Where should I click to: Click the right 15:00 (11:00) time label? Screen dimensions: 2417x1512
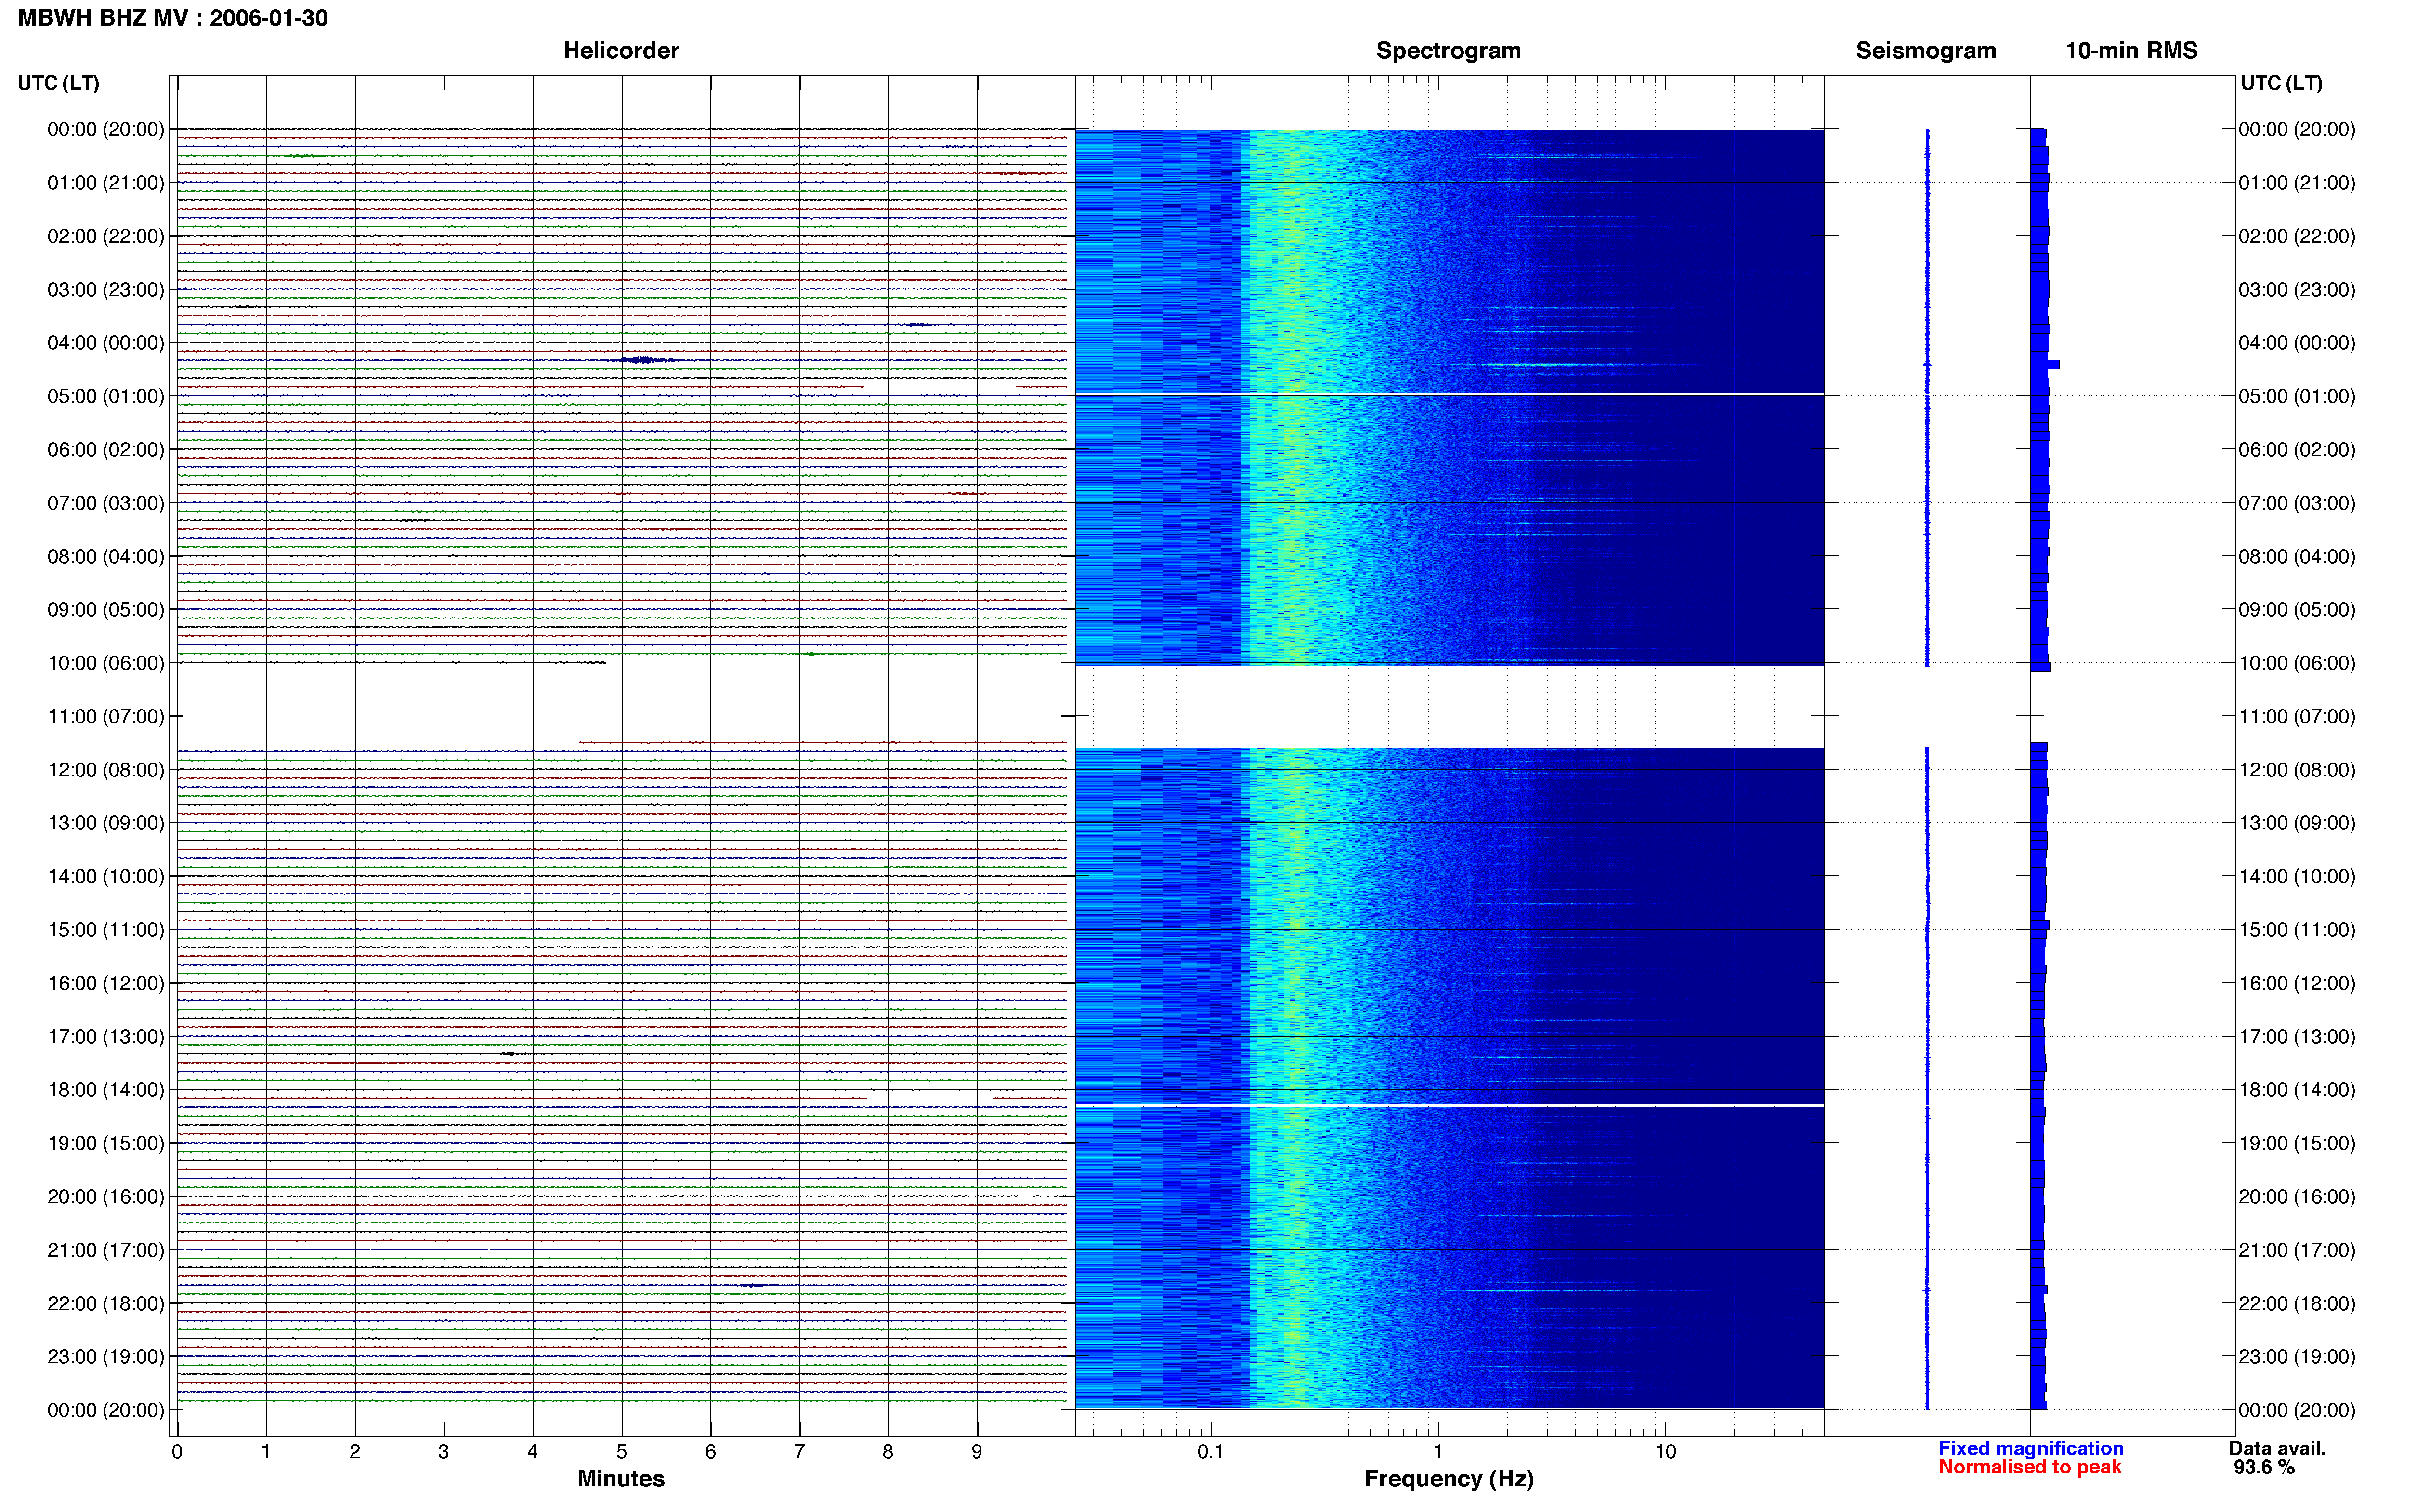pyautogui.click(x=2296, y=930)
